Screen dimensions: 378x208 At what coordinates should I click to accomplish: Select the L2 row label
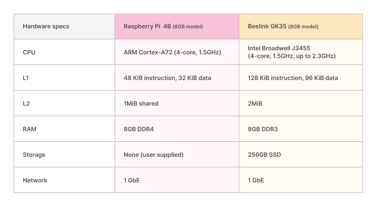coord(26,103)
